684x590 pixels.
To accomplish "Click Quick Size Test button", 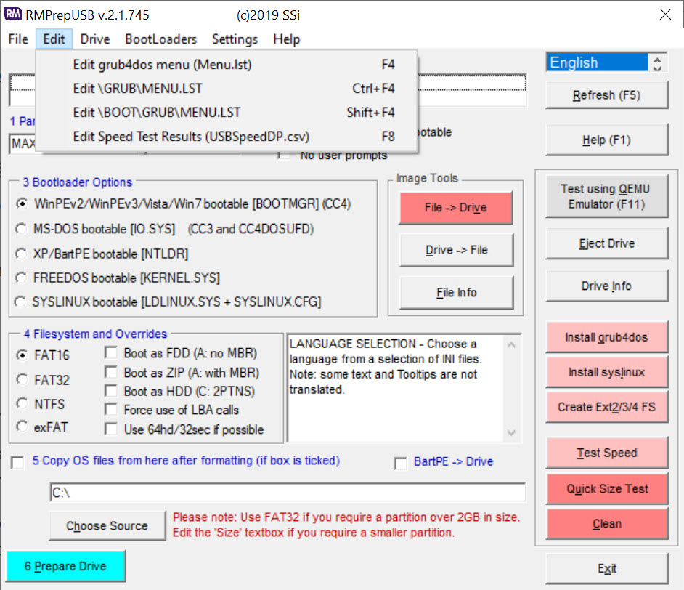I will click(606, 489).
